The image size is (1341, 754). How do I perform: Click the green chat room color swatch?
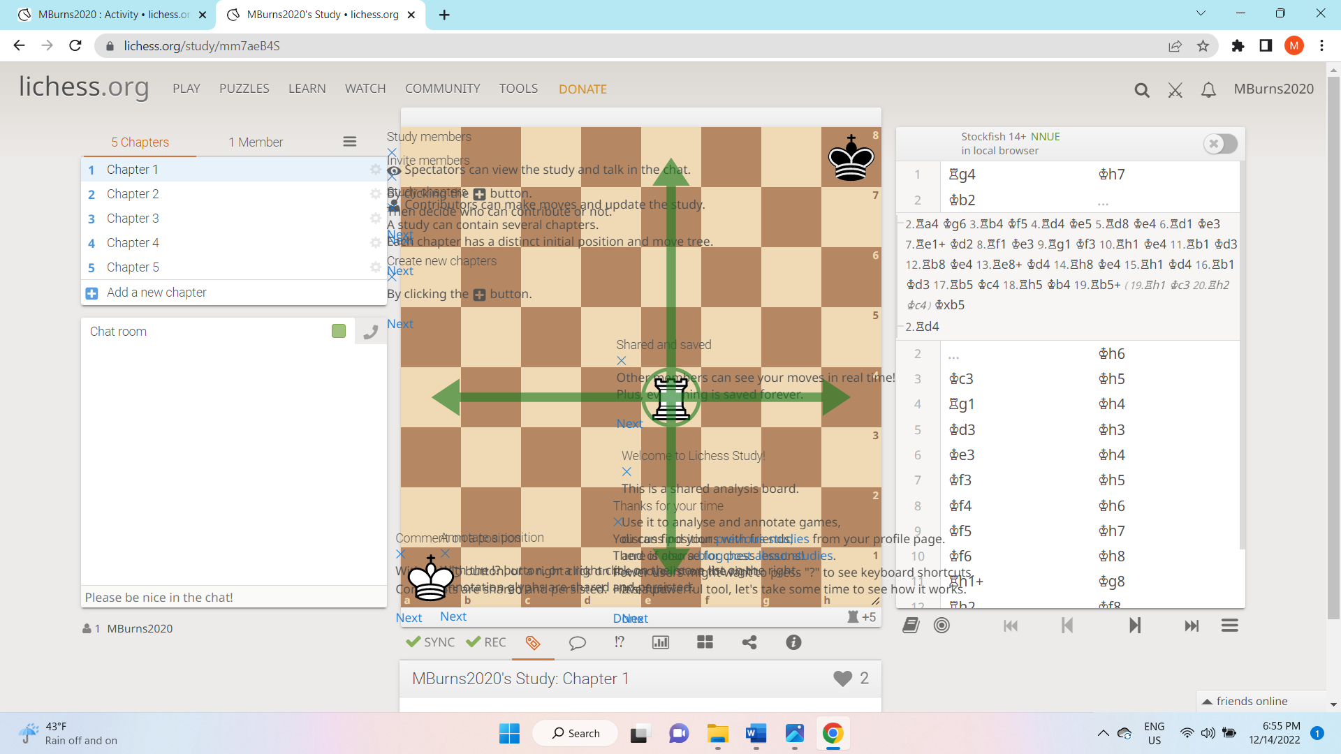pyautogui.click(x=339, y=331)
